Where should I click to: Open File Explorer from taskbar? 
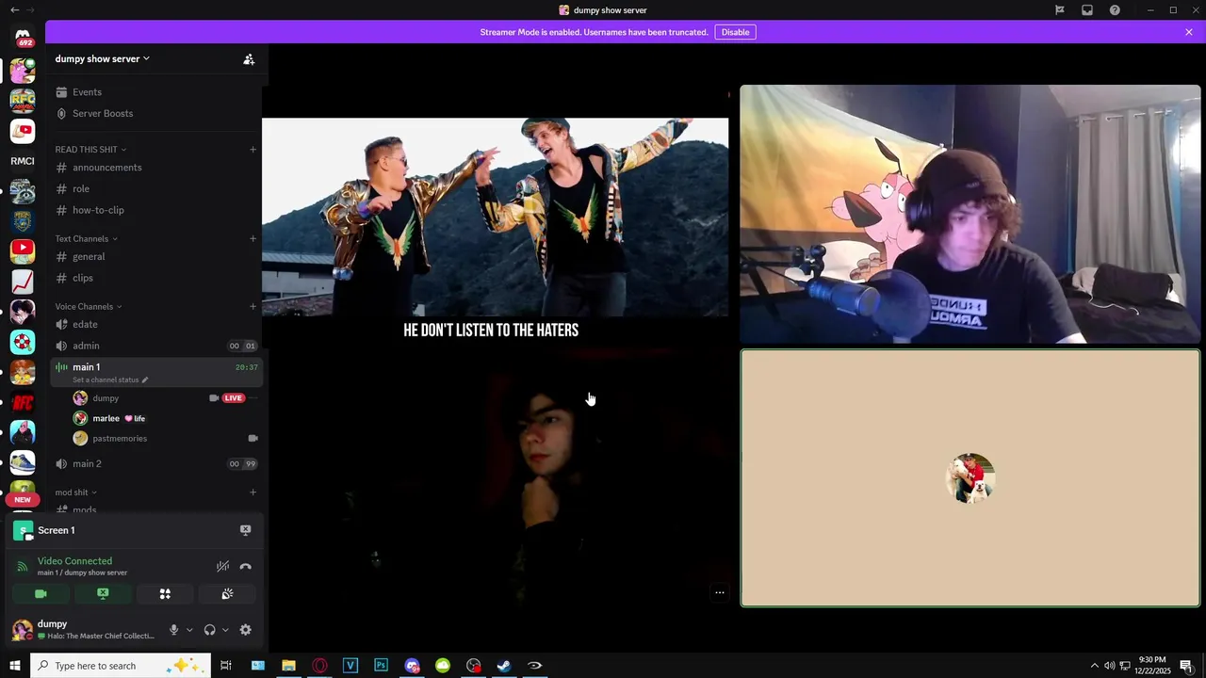[x=288, y=666]
